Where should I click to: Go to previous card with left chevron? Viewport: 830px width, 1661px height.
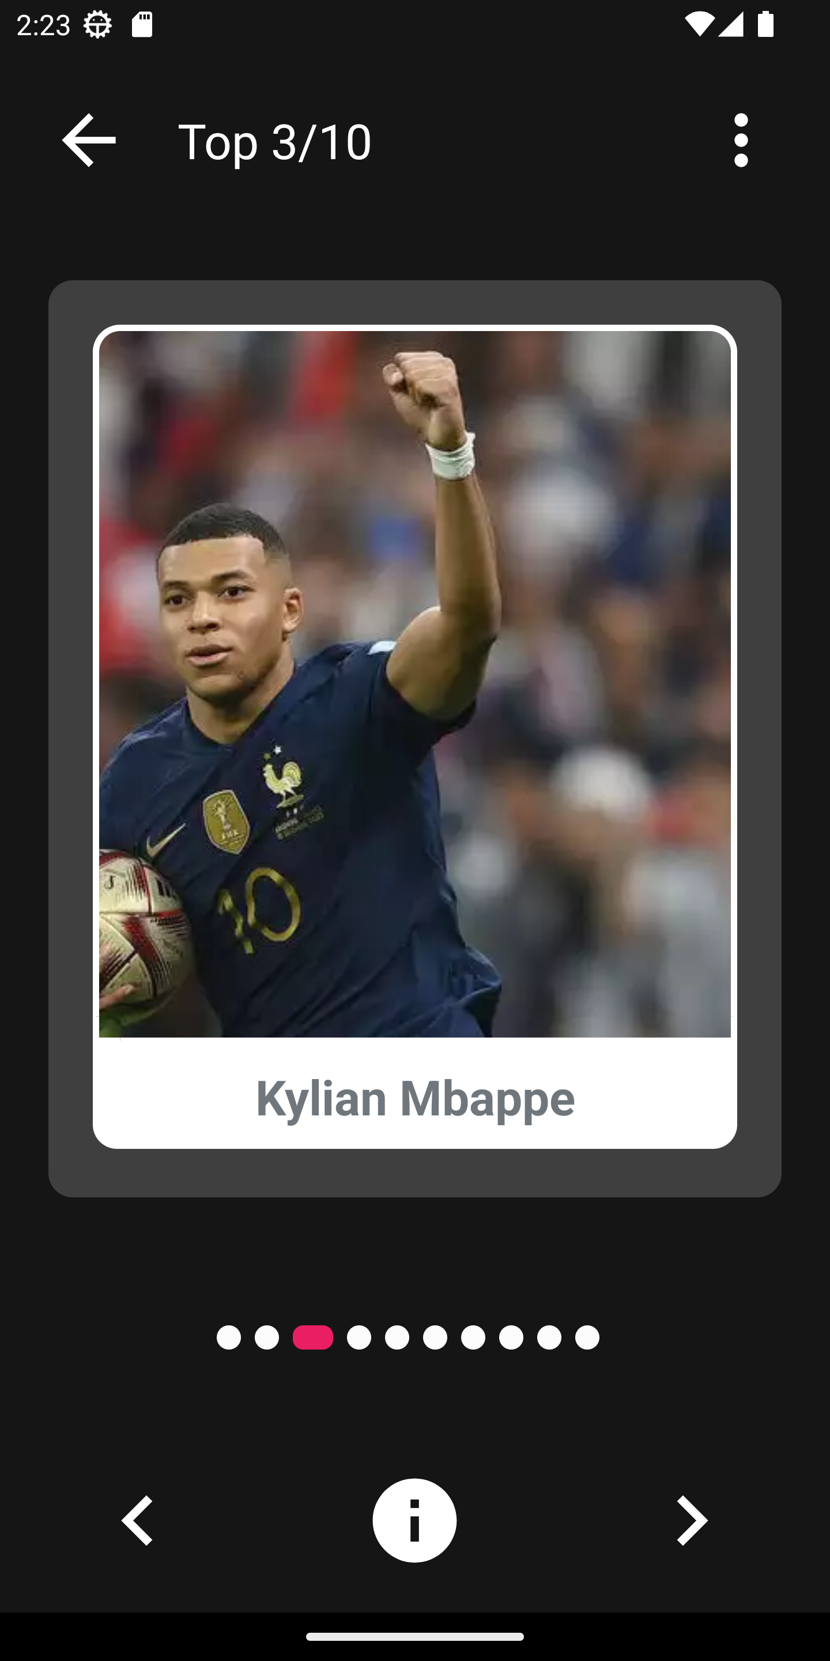tap(137, 1520)
